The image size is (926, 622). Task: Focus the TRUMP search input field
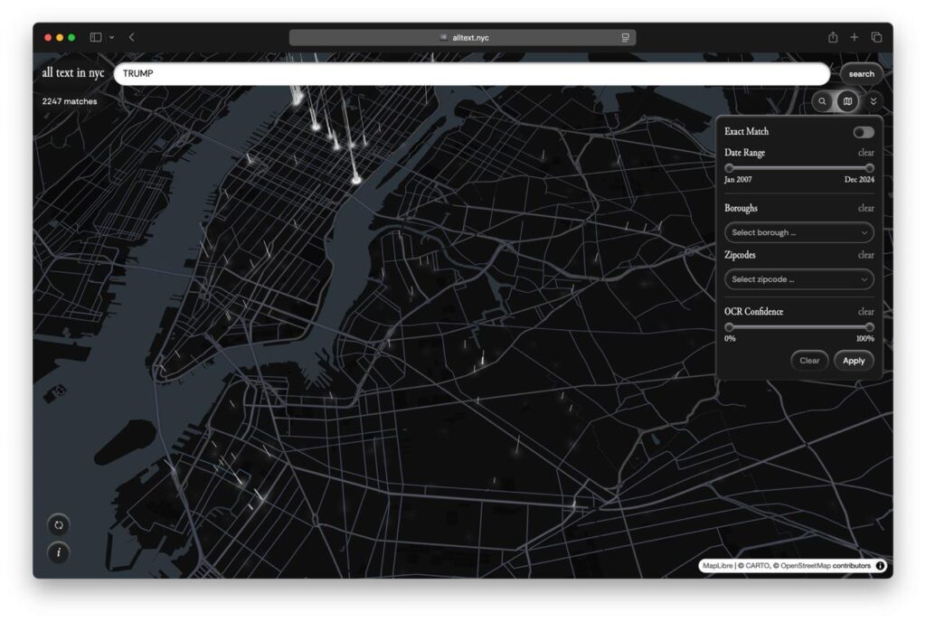(x=472, y=74)
